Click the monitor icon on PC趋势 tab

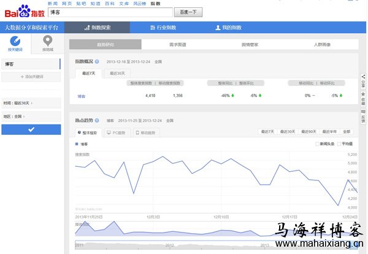(x=109, y=133)
